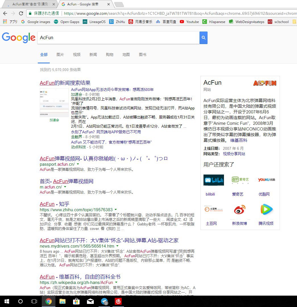Click the search box containing AcFun

pyautogui.click(x=118, y=38)
